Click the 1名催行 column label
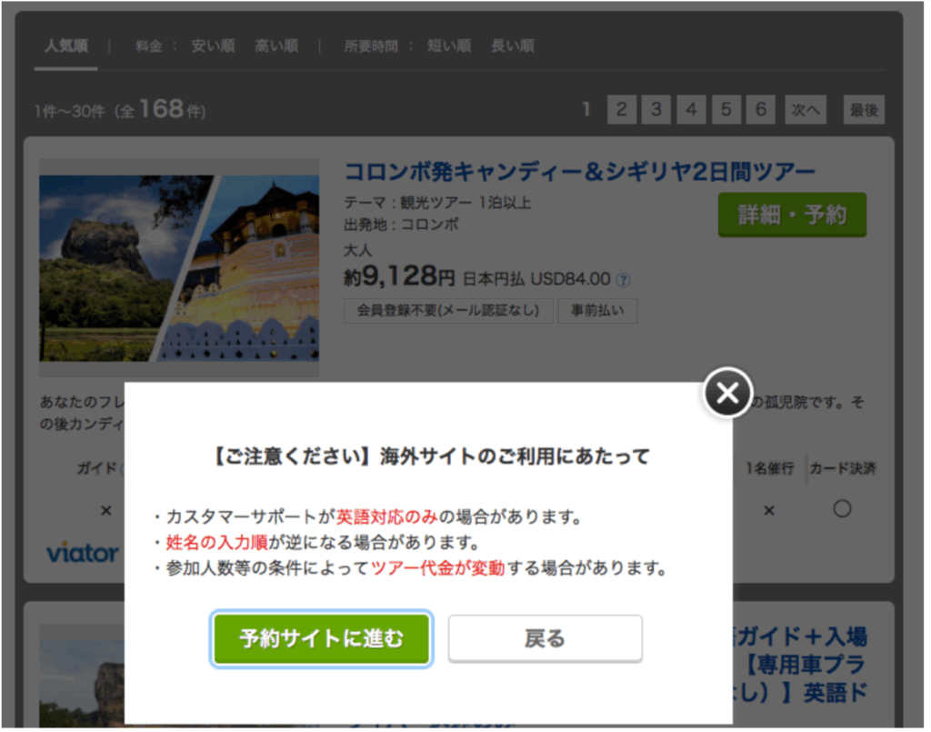The width and height of the screenshot is (931, 732). [770, 469]
